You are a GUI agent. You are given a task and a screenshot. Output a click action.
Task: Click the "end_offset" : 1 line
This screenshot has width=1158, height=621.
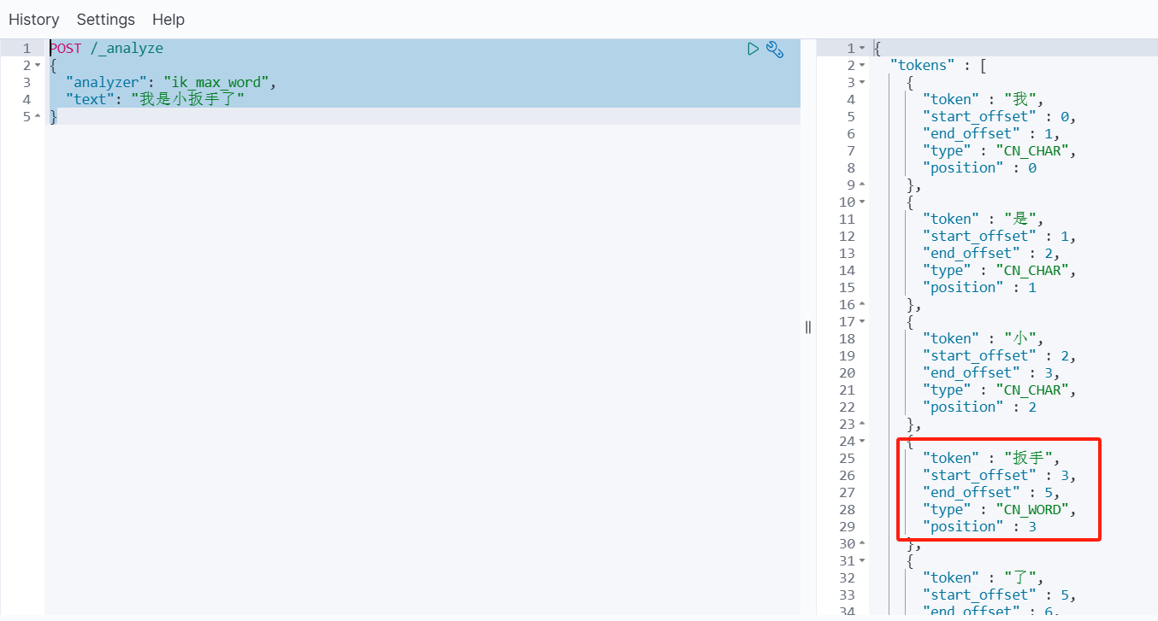pyautogui.click(x=991, y=134)
